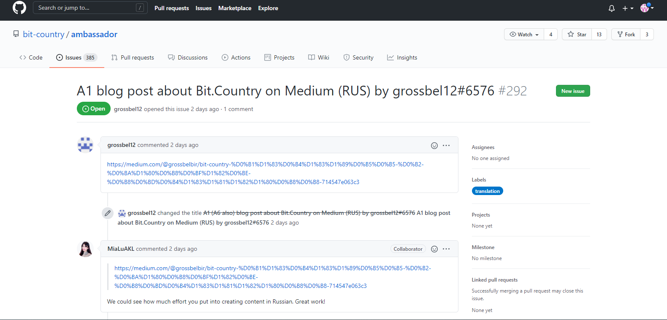Switch to the Code tab
This screenshot has height=320, width=667.
pyautogui.click(x=31, y=57)
